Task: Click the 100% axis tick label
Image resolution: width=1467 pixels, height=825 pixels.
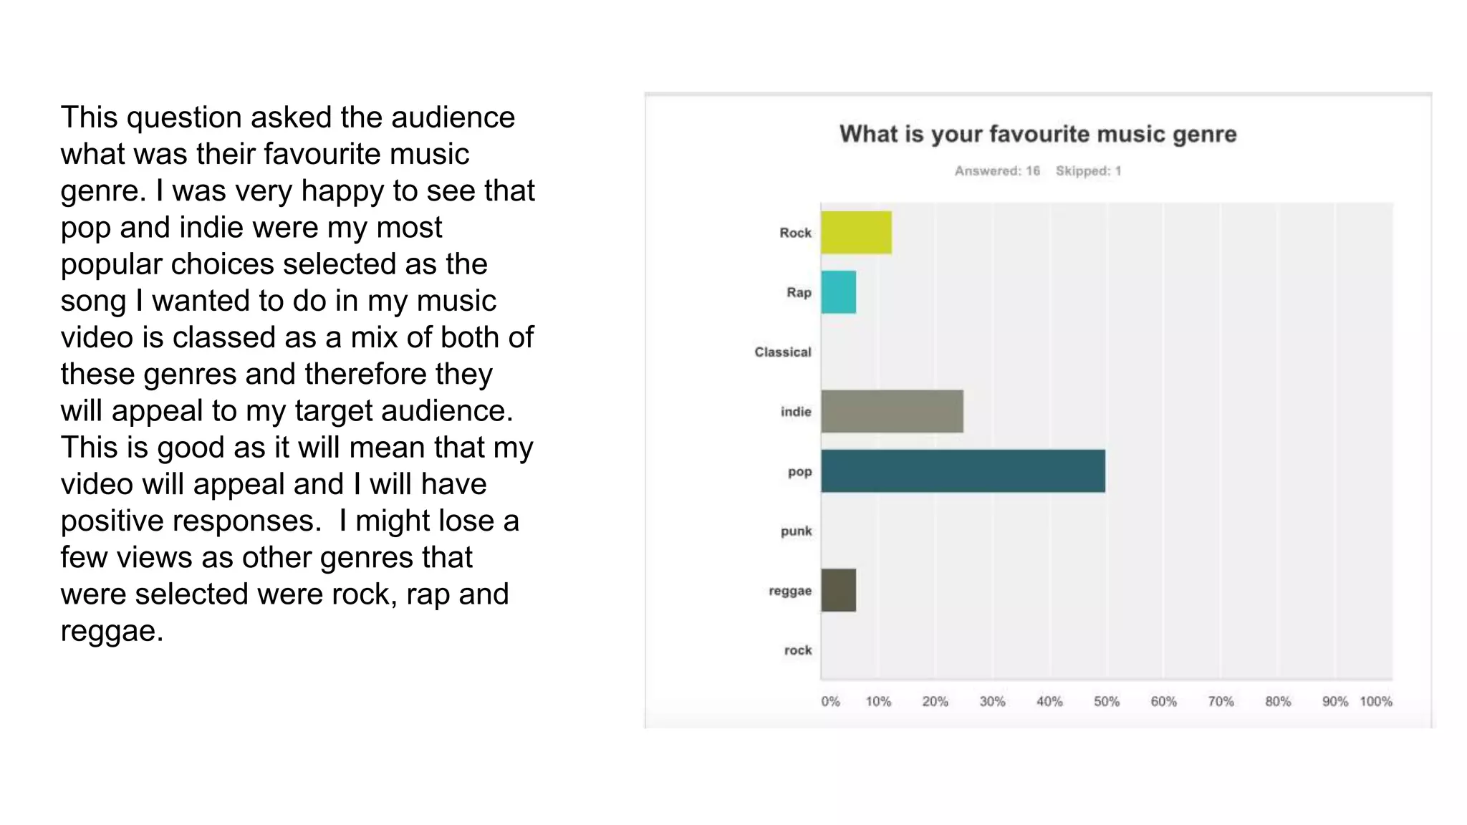Action: click(x=1376, y=702)
